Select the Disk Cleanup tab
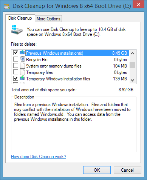147x180 pixels. [x=20, y=18]
